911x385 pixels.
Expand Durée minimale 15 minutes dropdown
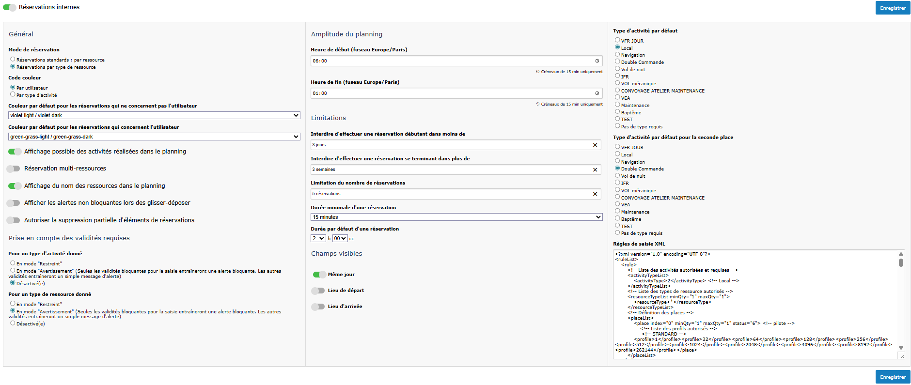pyautogui.click(x=456, y=217)
